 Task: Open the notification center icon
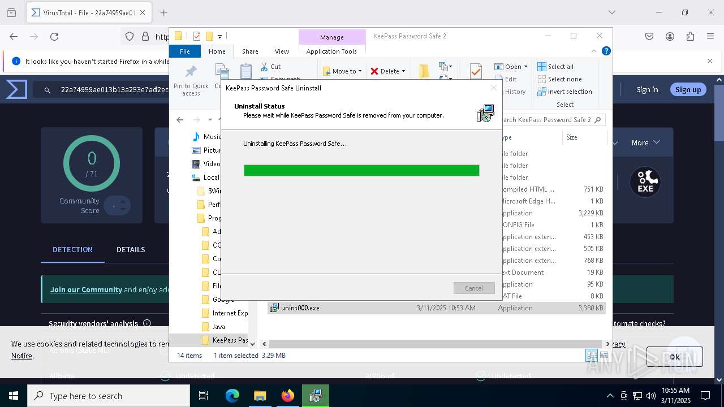point(705,396)
